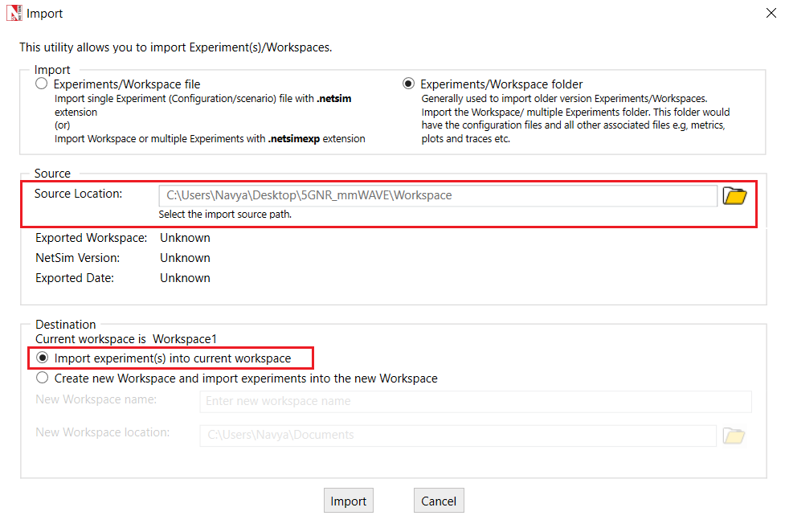This screenshot has height=532, width=785.
Task: Choose Import experiment(s) into current workspace
Action: tap(43, 358)
